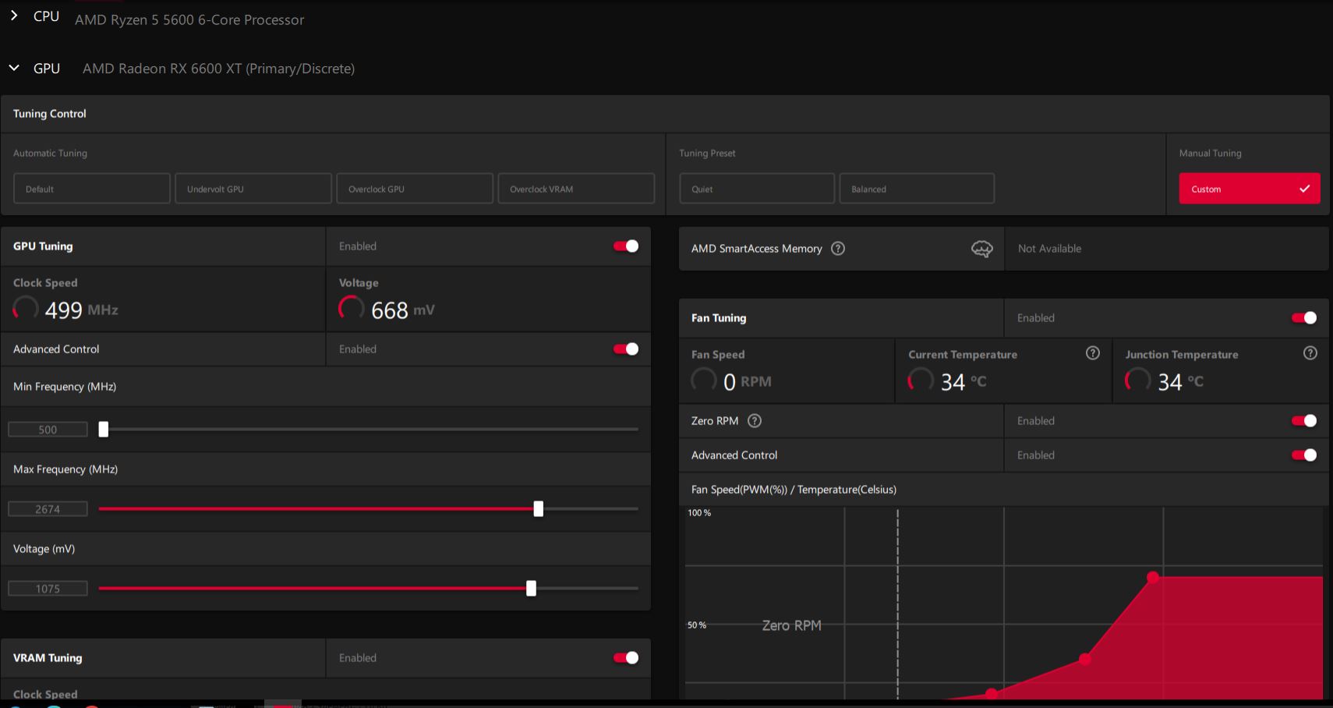This screenshot has height=708, width=1333.
Task: Select the Overclock GPU option
Action: [x=415, y=189]
